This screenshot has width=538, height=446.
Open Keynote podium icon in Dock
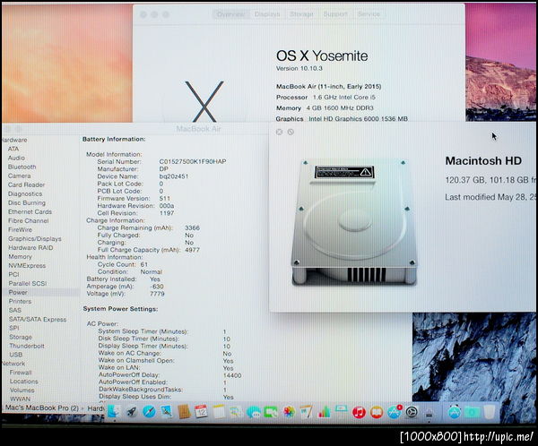341,411
